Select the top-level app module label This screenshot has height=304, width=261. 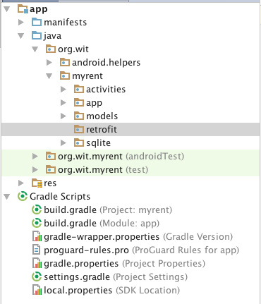[39, 10]
